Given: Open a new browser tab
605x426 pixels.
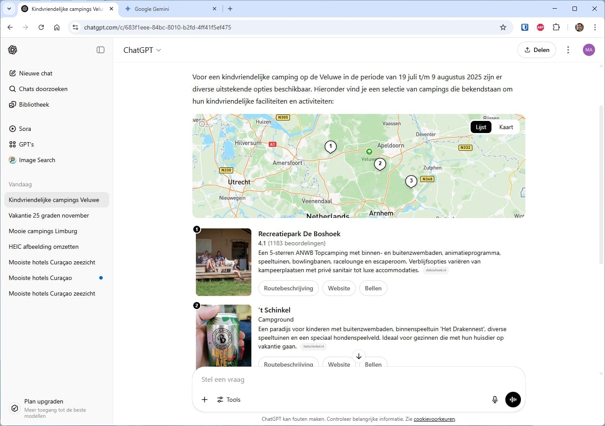Looking at the screenshot, I should tap(230, 9).
